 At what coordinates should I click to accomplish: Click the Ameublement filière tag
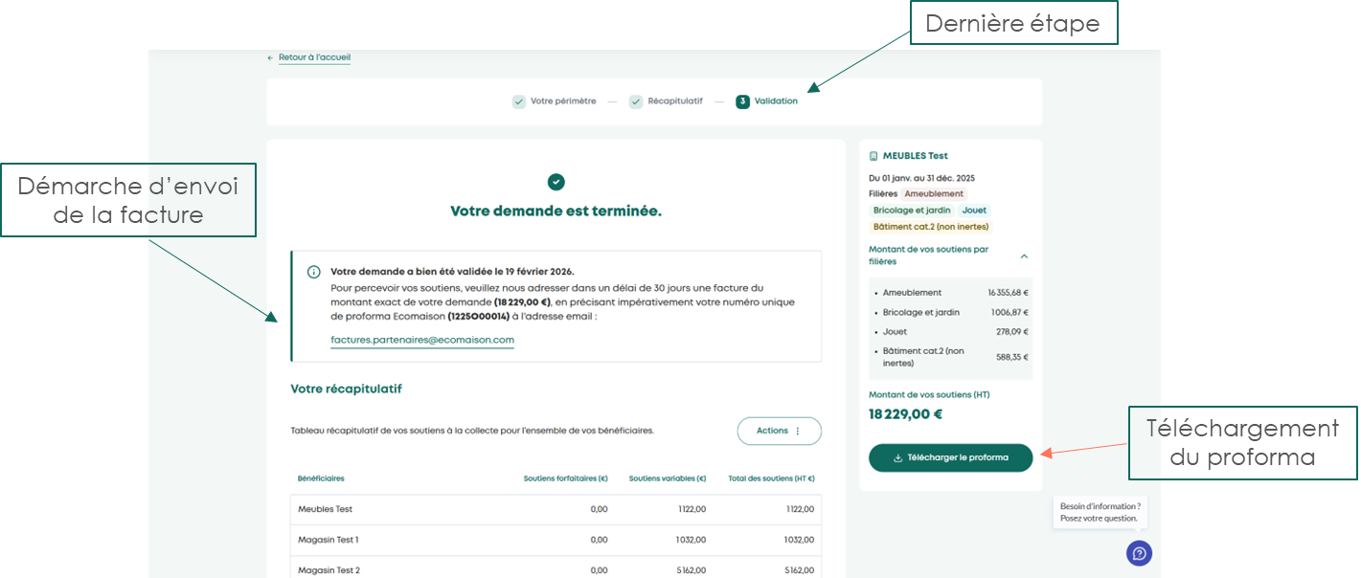click(934, 194)
